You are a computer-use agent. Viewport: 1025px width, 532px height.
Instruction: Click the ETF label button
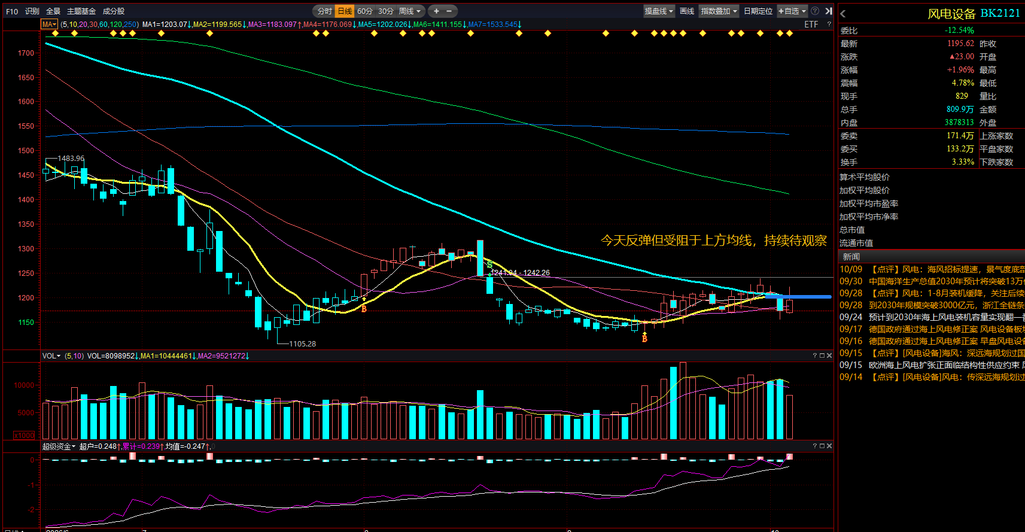click(x=811, y=25)
